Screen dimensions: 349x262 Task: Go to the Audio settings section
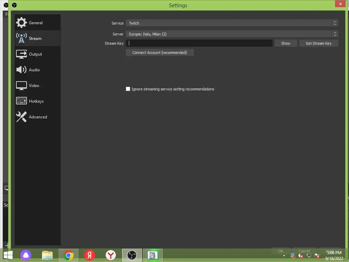[37, 70]
